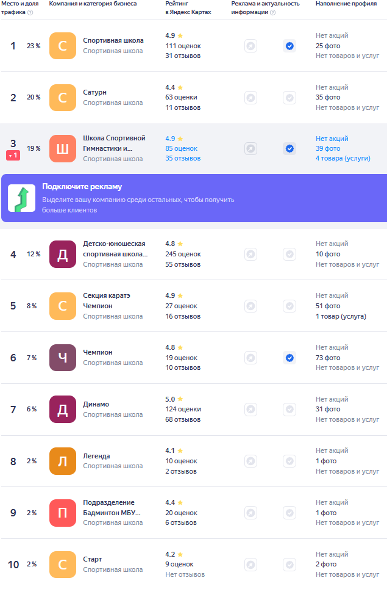The image size is (387, 589).
Task: Click the grey verification mark for Детско-юношеская school
Action: click(289, 255)
